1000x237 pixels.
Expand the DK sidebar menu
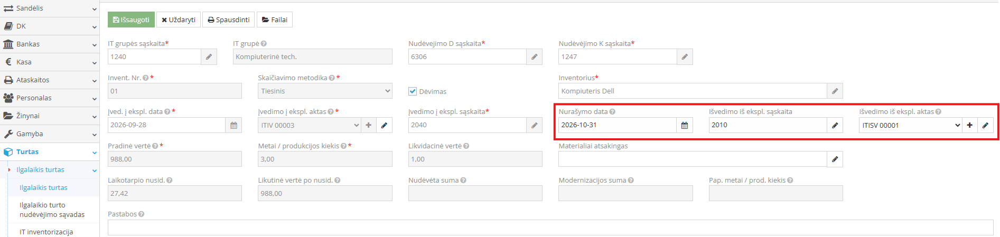pos(50,26)
